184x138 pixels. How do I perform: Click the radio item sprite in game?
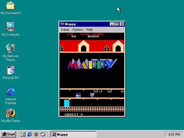click(78, 95)
